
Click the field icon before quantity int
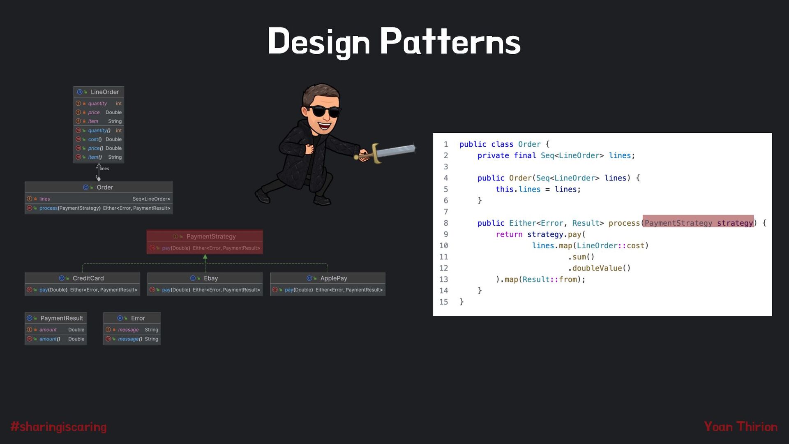[x=78, y=104]
